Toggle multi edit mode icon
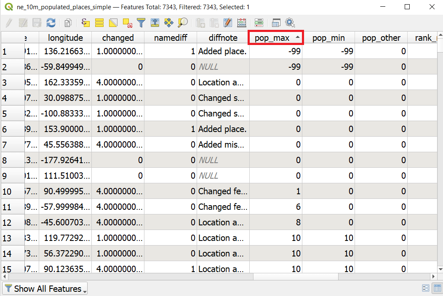The height and width of the screenshot is (296, 443). pos(23,23)
